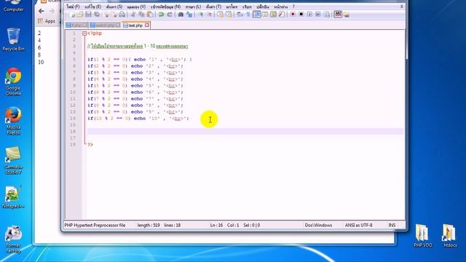The image size is (466, 262).
Task: Click the Camtasia Studio 7 desktop icon
Action: pos(13,160)
